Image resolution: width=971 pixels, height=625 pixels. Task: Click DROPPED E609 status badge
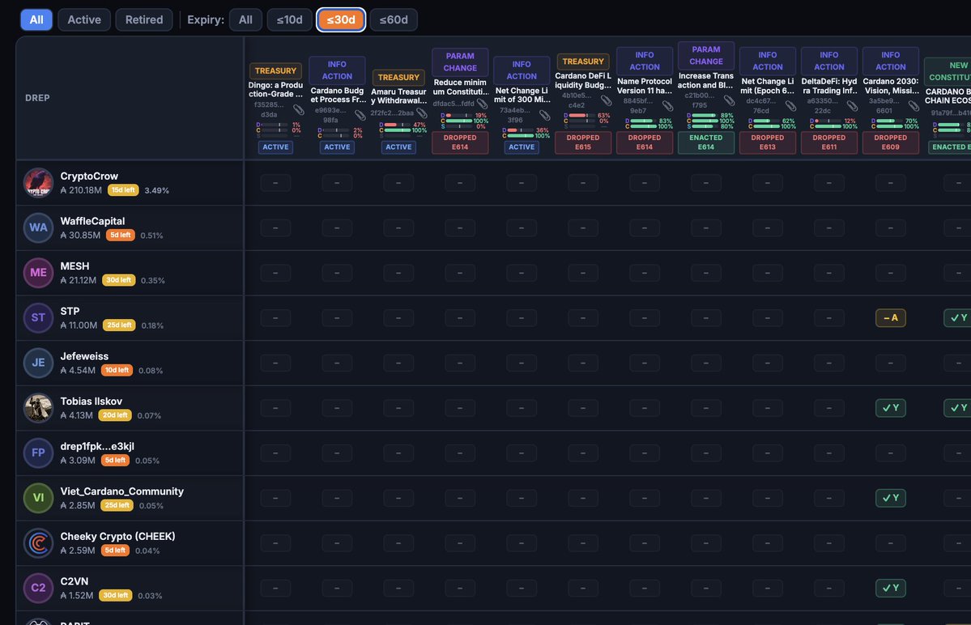click(891, 142)
